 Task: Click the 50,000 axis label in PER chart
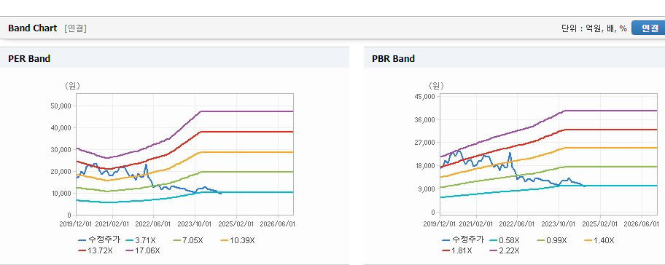point(61,106)
